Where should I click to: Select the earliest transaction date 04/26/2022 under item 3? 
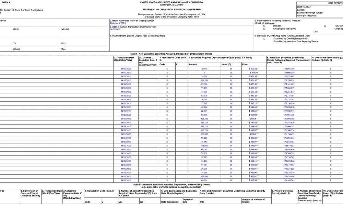[x=115, y=29]
